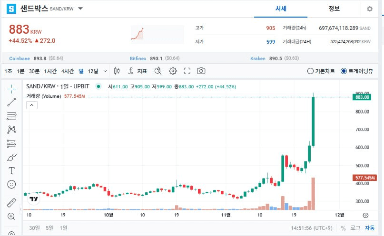The width and height of the screenshot is (384, 236).
Task: Click the TradingView logo on chart
Action: [34, 199]
